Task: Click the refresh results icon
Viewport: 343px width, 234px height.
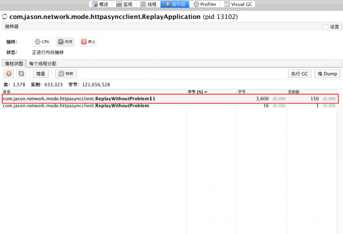Action: (21, 73)
